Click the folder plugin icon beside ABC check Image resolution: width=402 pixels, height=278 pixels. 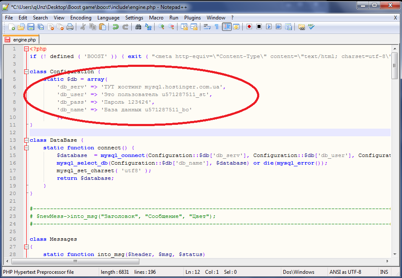point(302,27)
